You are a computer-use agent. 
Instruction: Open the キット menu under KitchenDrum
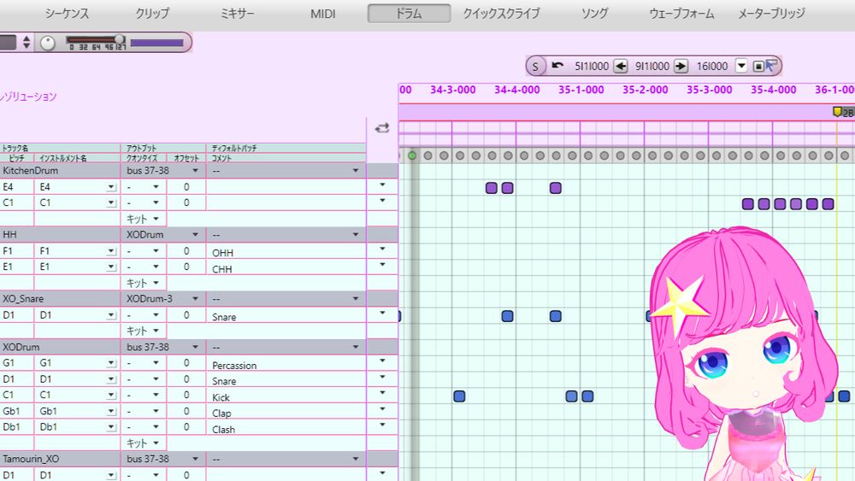pyautogui.click(x=143, y=219)
